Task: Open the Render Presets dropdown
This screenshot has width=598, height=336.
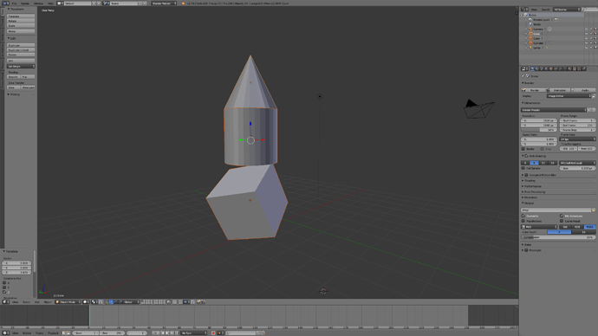Action: click(554, 110)
